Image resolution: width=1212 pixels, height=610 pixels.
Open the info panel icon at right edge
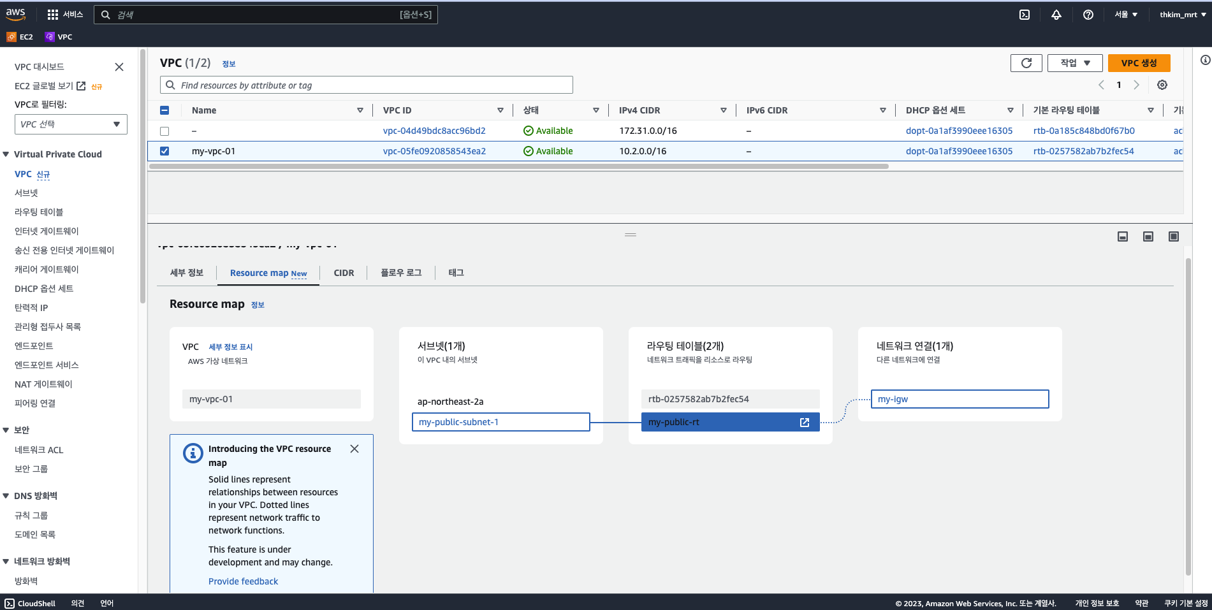pyautogui.click(x=1205, y=60)
